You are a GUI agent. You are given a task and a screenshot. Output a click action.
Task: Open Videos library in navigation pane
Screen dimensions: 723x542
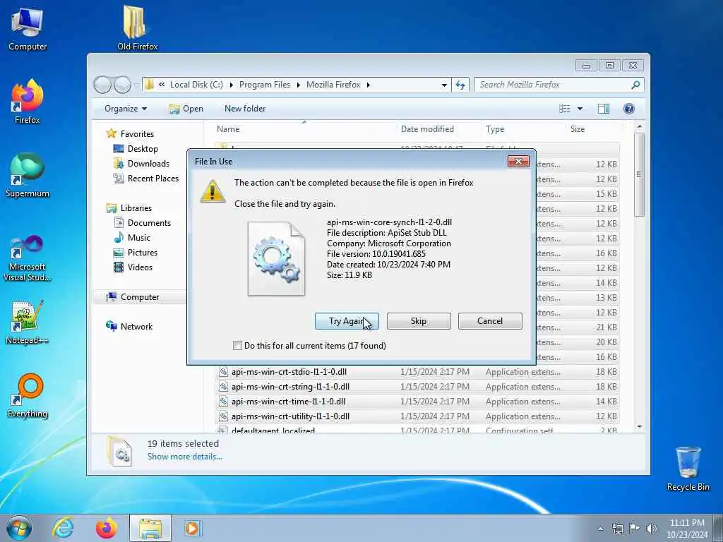click(140, 267)
